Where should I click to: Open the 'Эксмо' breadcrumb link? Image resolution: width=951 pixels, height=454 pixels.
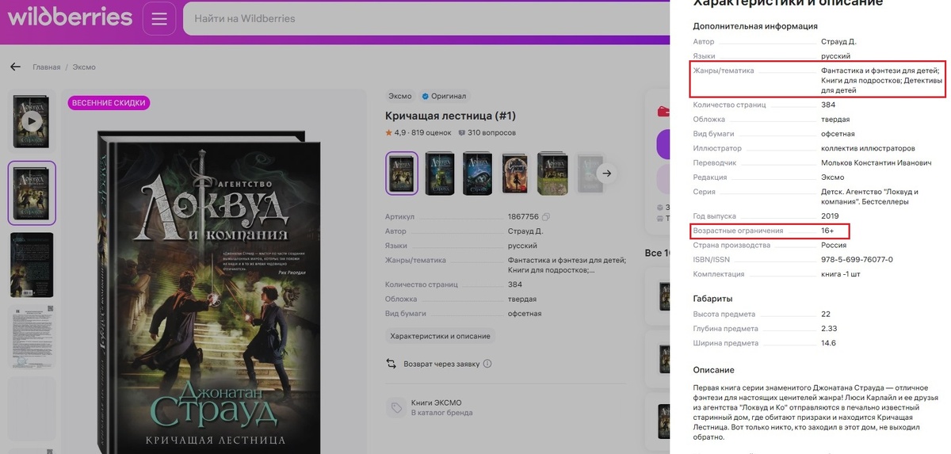tap(84, 67)
